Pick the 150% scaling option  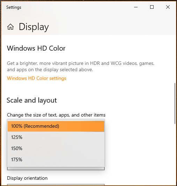pos(56,149)
